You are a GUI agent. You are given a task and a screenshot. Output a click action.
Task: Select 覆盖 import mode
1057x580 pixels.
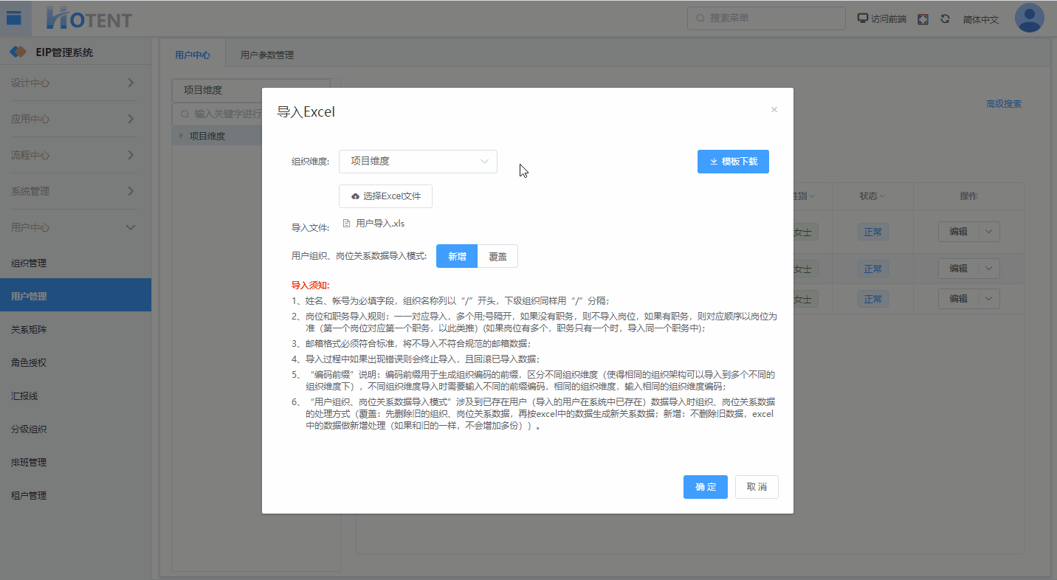pos(497,256)
